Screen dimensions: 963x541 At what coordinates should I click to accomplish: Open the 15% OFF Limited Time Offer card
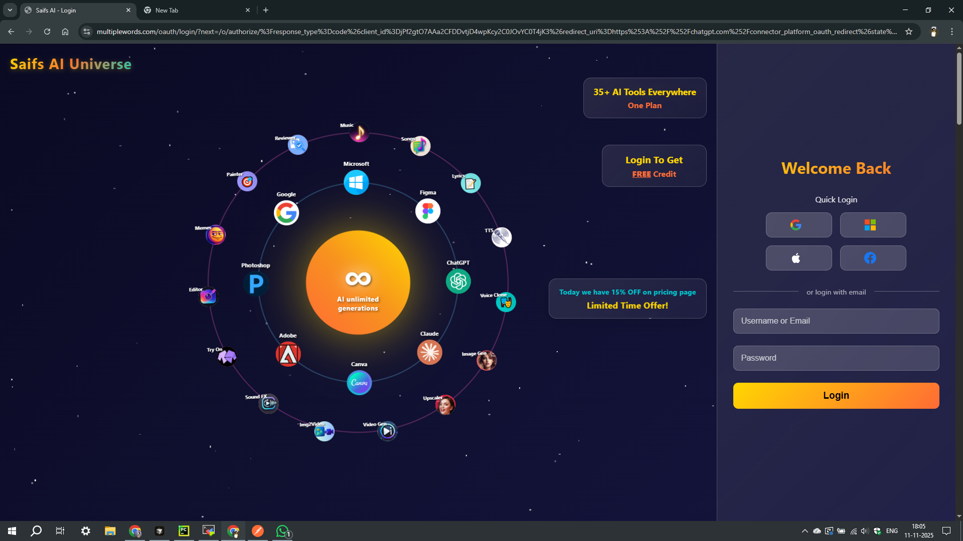(627, 299)
